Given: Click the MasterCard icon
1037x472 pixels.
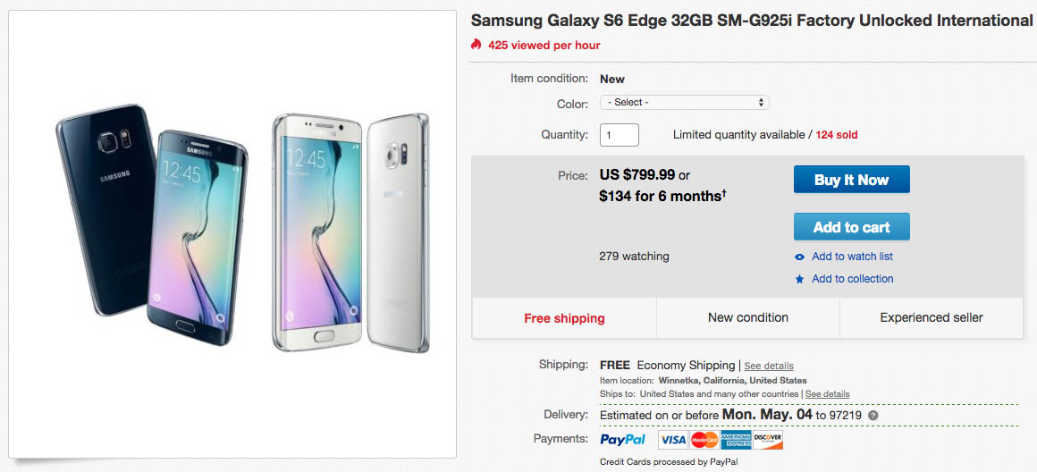Looking at the screenshot, I should click(704, 440).
